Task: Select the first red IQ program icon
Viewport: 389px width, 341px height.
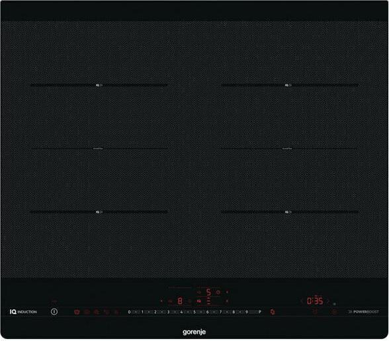Action: click(x=77, y=312)
